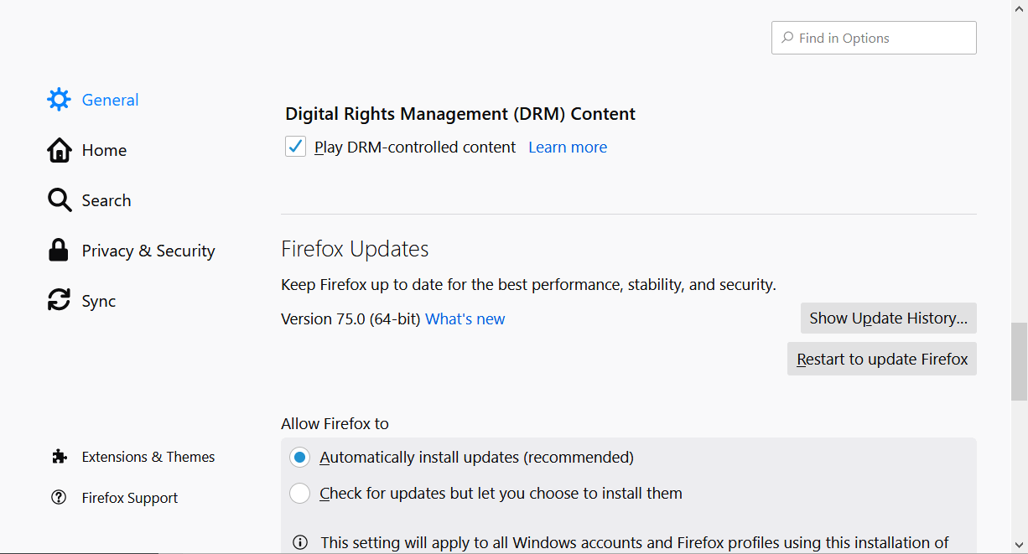
Task: Focus the Find in Options search field
Action: pos(874,38)
